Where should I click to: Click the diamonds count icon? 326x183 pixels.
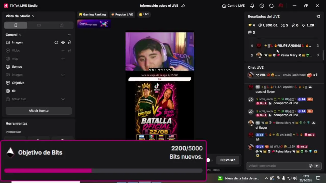click(250, 25)
